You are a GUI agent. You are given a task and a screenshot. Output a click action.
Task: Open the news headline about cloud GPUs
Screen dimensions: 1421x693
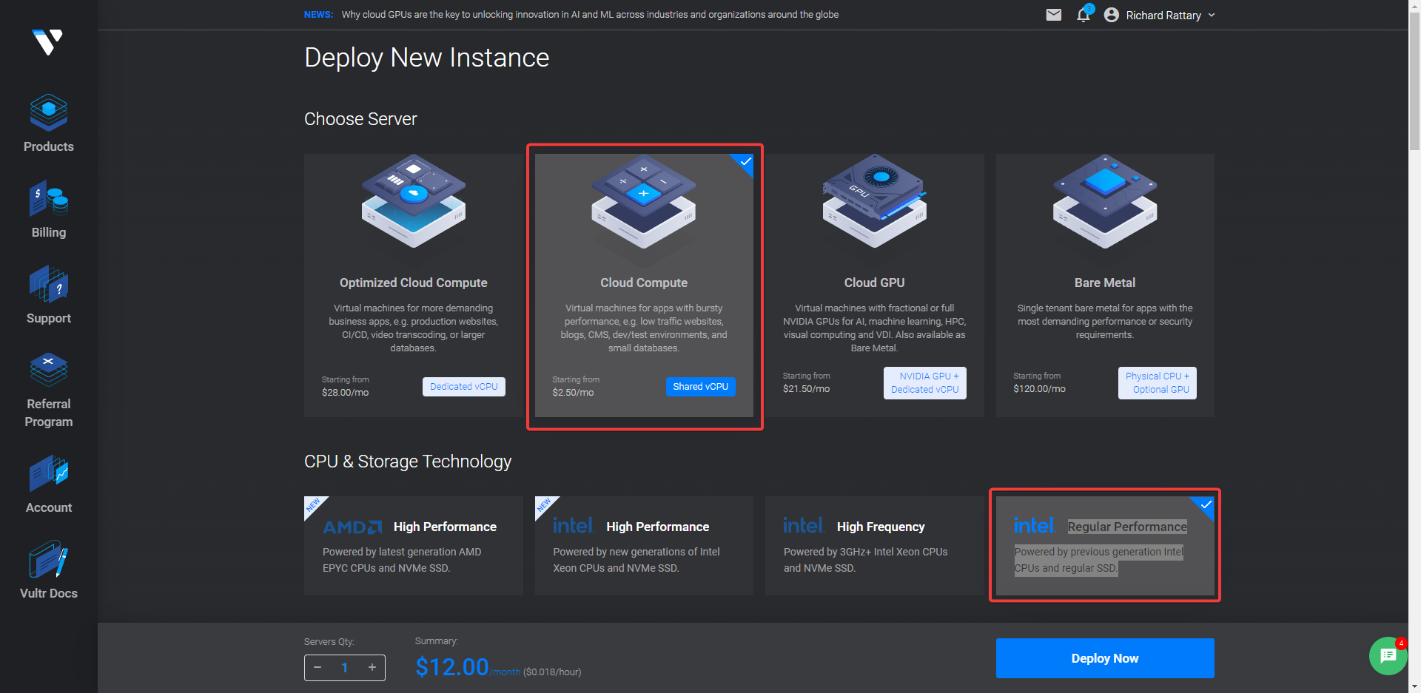point(590,15)
